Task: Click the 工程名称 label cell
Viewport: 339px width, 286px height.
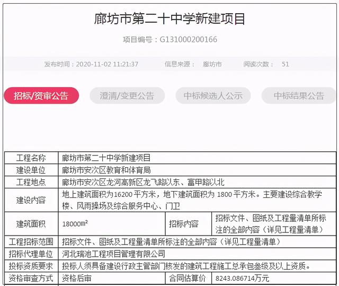Action: (x=31, y=158)
